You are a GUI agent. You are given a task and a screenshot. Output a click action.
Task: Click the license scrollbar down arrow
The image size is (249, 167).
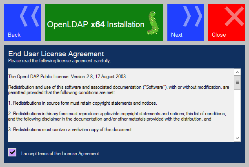237,138
